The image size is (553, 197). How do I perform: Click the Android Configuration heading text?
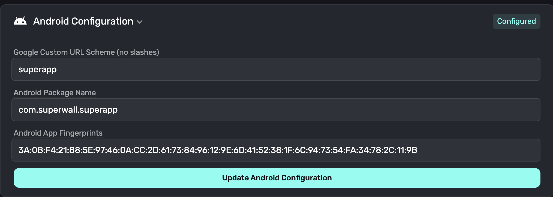point(83,21)
